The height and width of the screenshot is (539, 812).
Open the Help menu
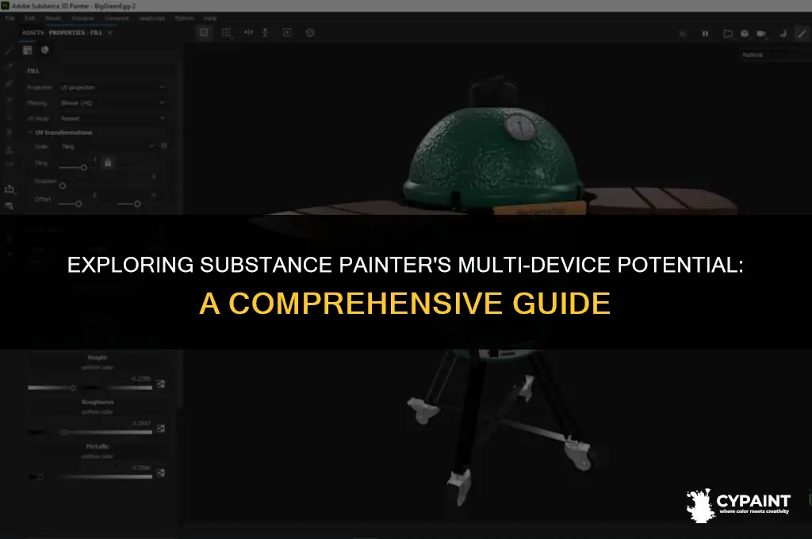pos(209,18)
